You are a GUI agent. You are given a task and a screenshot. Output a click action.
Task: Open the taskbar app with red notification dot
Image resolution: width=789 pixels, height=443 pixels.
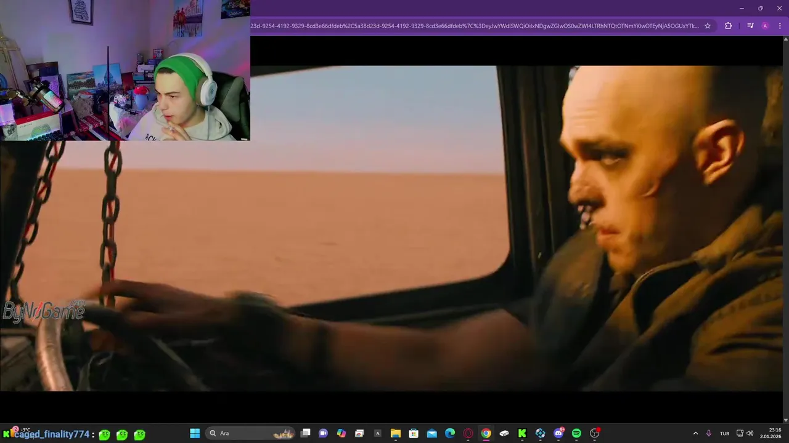(595, 433)
